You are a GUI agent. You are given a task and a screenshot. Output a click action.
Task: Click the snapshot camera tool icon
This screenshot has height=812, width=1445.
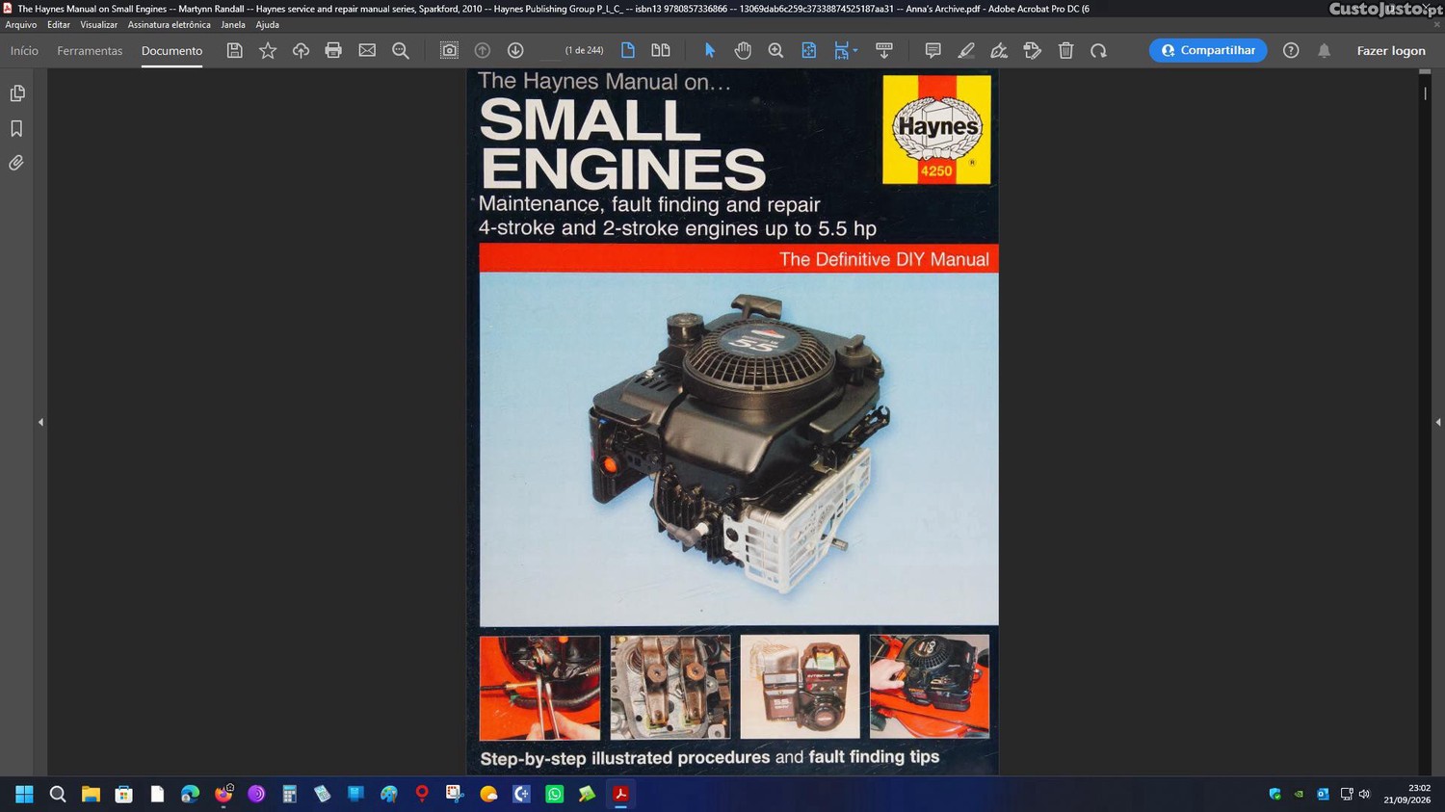(449, 50)
